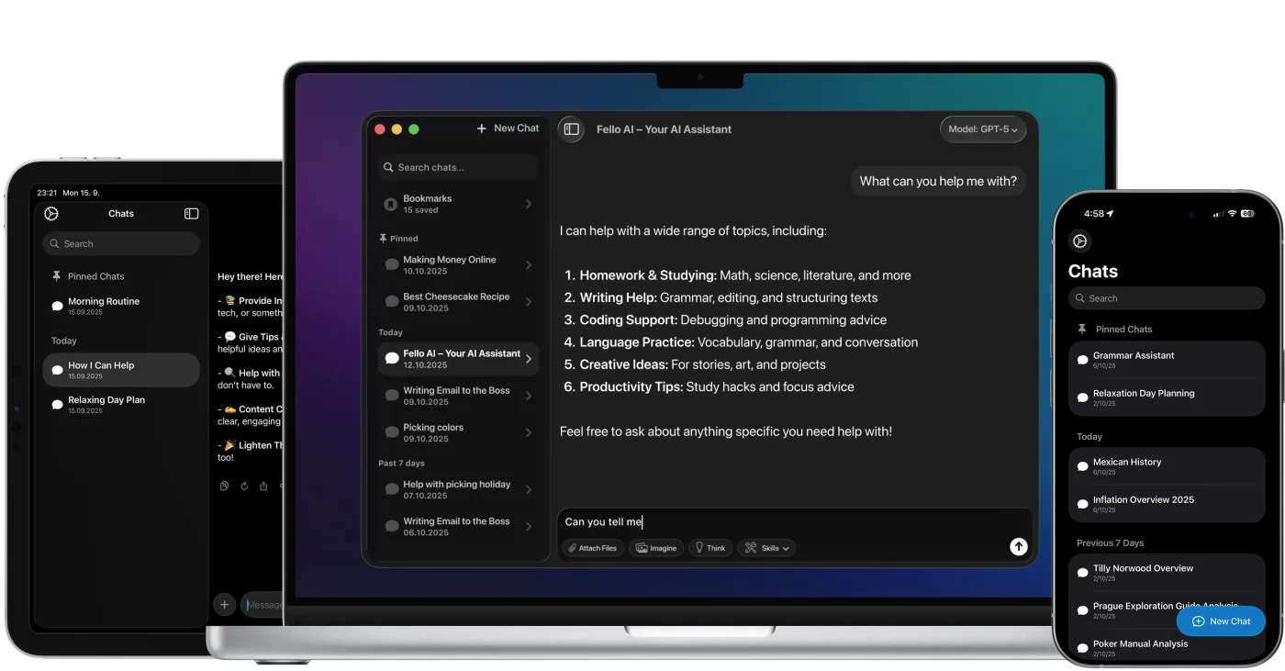The height and width of the screenshot is (671, 1285).
Task: Click chevron on Writing Email 06.10.2025 row
Action: (x=529, y=526)
